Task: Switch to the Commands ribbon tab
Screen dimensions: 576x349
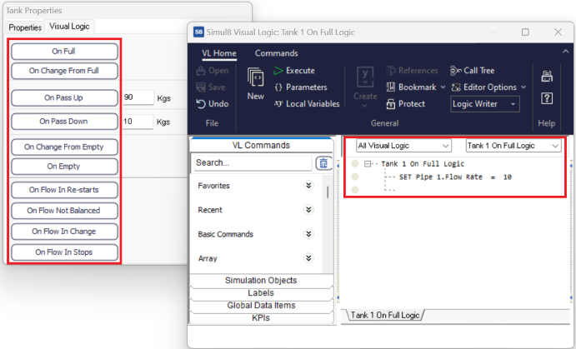Action: pyautogui.click(x=276, y=53)
